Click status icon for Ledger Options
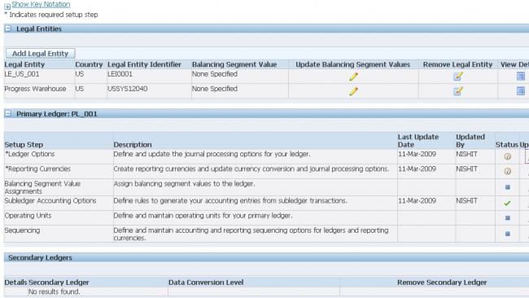The width and height of the screenshot is (529, 298). point(507,156)
